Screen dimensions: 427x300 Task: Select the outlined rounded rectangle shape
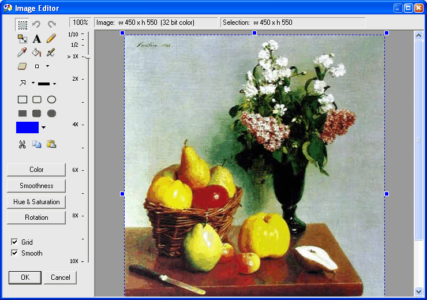[37, 99]
